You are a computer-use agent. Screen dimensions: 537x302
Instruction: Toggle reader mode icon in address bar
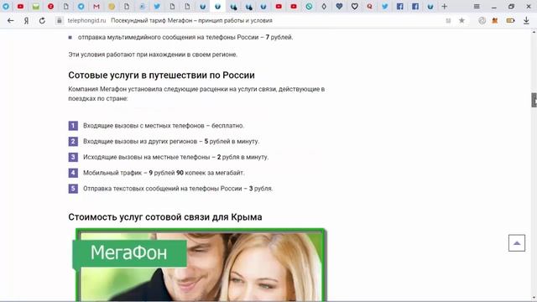click(448, 20)
